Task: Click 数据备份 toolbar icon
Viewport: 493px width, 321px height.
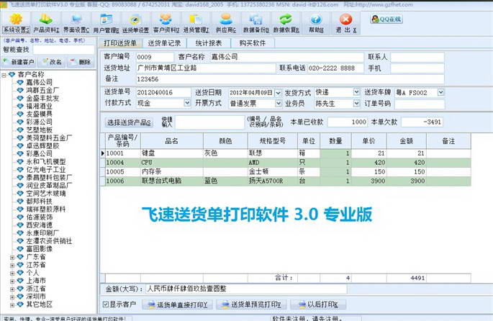Action: click(256, 23)
